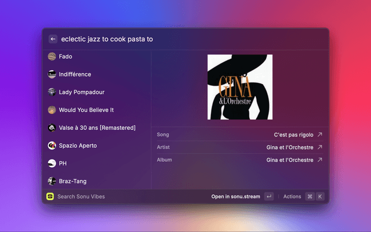Click the Gina & L'Orchestre album cover
This screenshot has height=232, width=371.
pos(239,87)
